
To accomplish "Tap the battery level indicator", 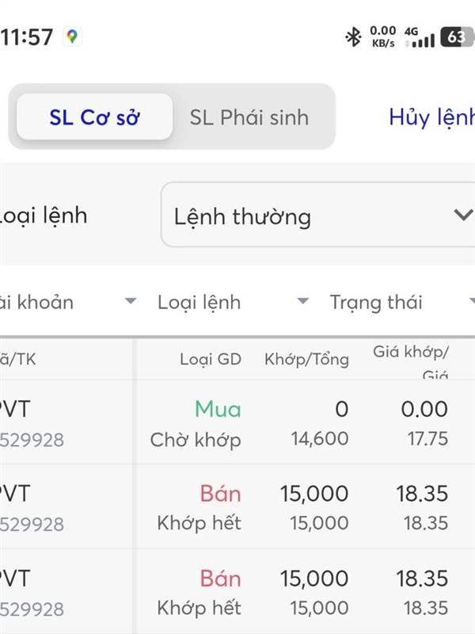I will (x=456, y=36).
